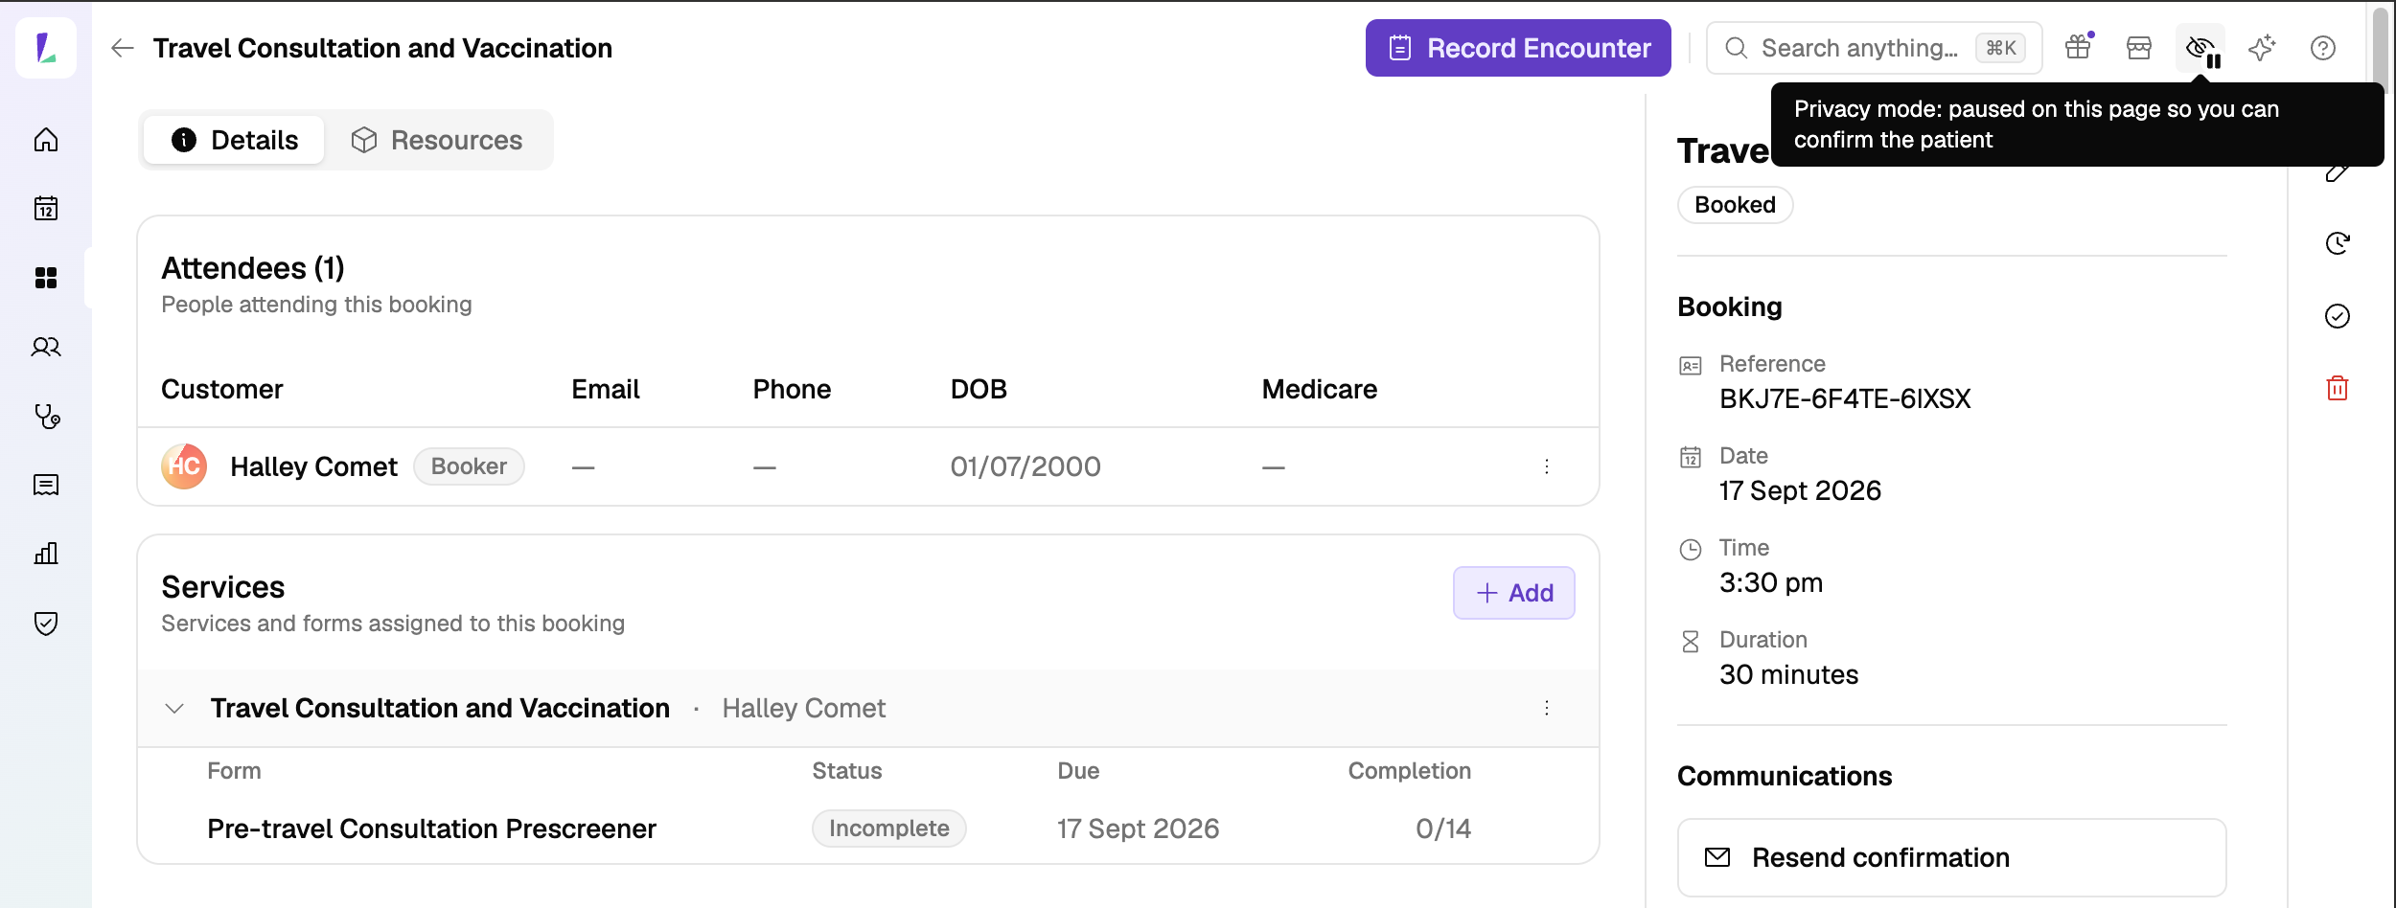Screen dimensions: 2396x908
Task: Open the calendar sidebar icon
Action: coord(46,209)
